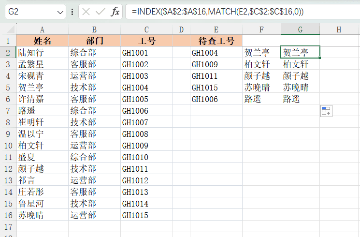Click header cell 待查工号

(216, 41)
